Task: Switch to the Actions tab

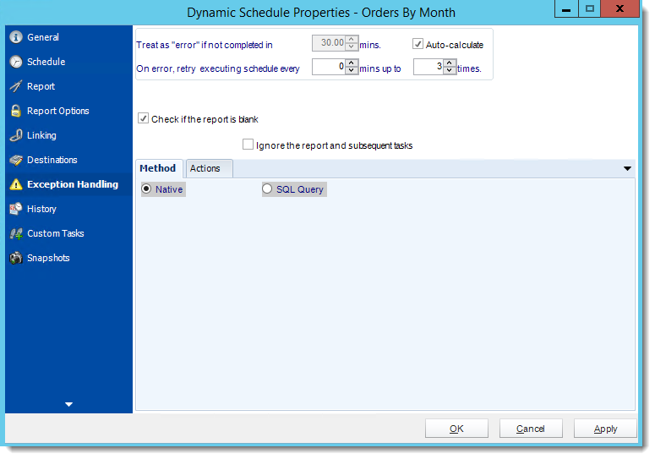Action: 210,168
